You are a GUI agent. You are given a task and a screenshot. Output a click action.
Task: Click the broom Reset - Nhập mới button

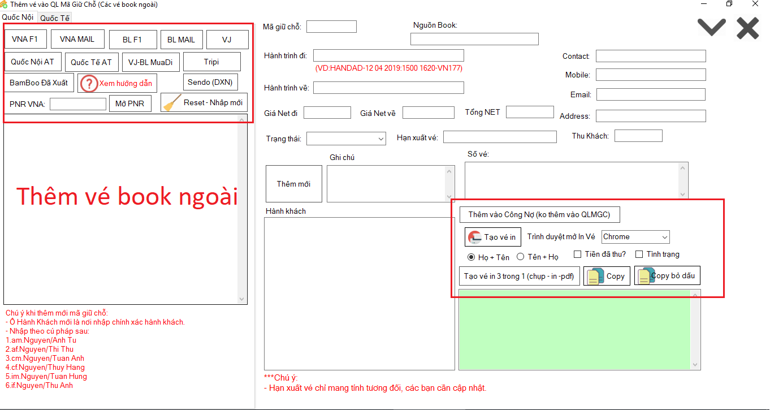pos(204,103)
